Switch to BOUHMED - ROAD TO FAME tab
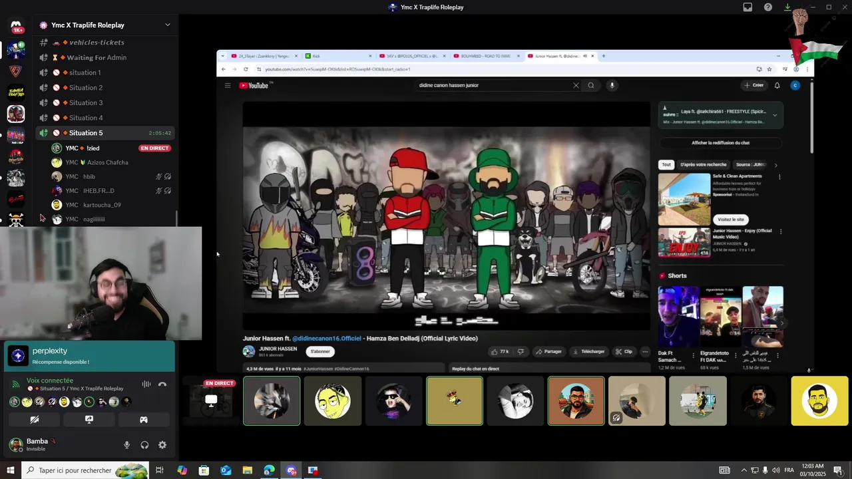This screenshot has height=479, width=852. pyautogui.click(x=485, y=56)
